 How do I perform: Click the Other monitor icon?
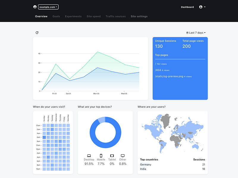[123, 155]
